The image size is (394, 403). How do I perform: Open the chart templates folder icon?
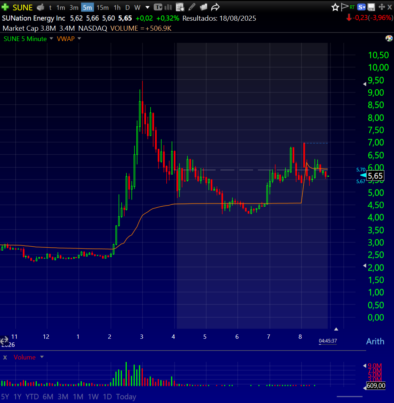tap(203, 7)
